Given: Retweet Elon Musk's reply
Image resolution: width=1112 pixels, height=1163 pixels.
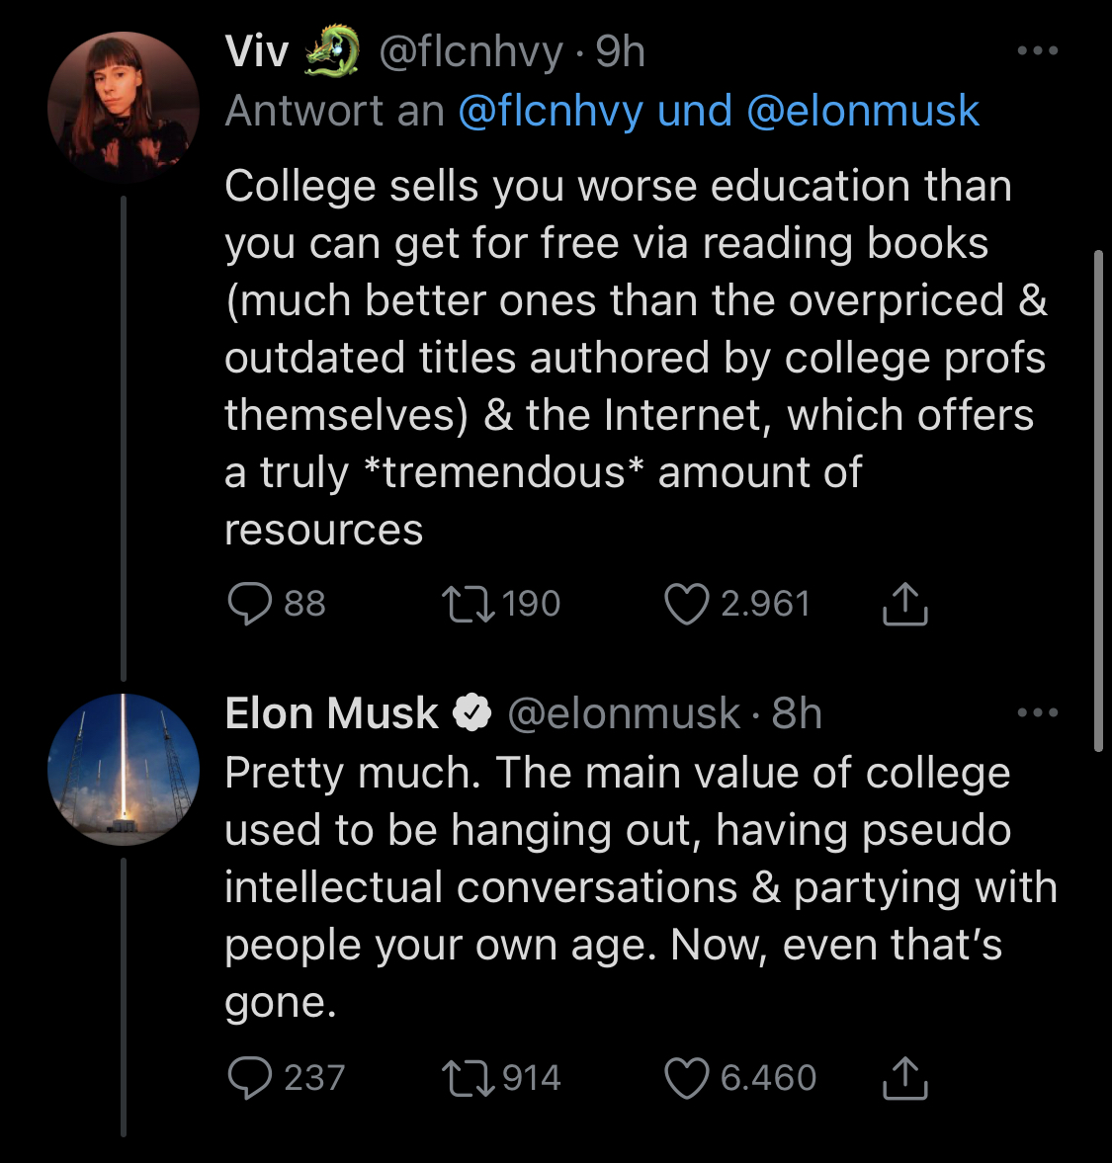Looking at the screenshot, I should (x=469, y=1078).
